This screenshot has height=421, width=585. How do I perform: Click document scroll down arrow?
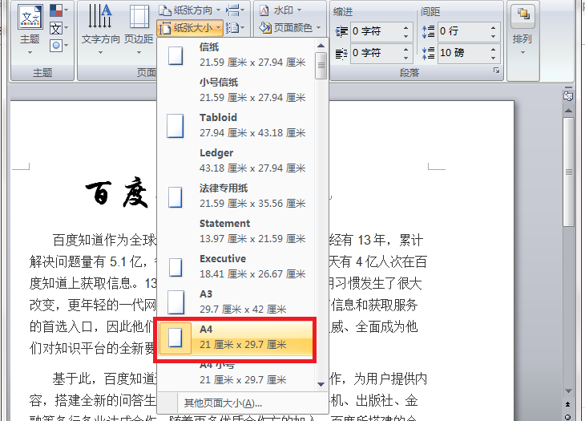(569, 391)
